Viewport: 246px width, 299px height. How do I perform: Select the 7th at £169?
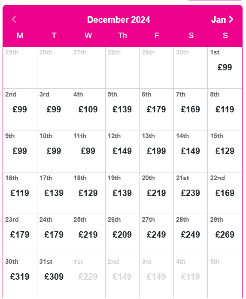pos(191,109)
